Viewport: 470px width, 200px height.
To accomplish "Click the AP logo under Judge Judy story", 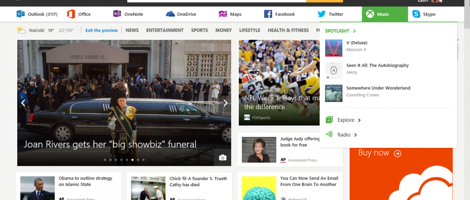I will coord(283,160).
